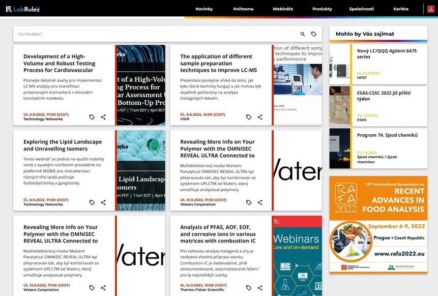Open 'Analysis of PFAS, AOF, EOF' webinar title
Screen dimensions: 438x296
(218, 234)
